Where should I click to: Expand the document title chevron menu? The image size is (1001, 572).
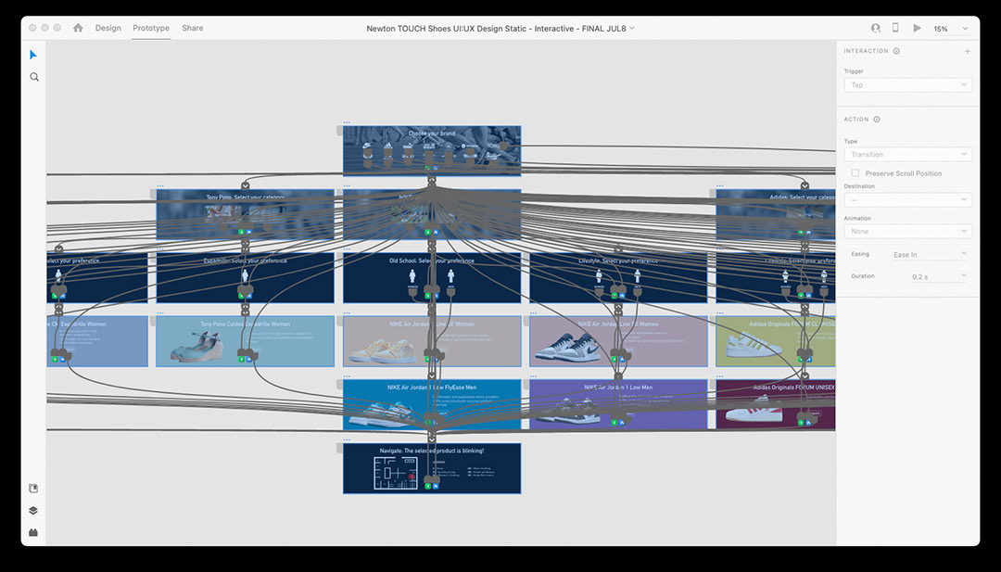(632, 28)
